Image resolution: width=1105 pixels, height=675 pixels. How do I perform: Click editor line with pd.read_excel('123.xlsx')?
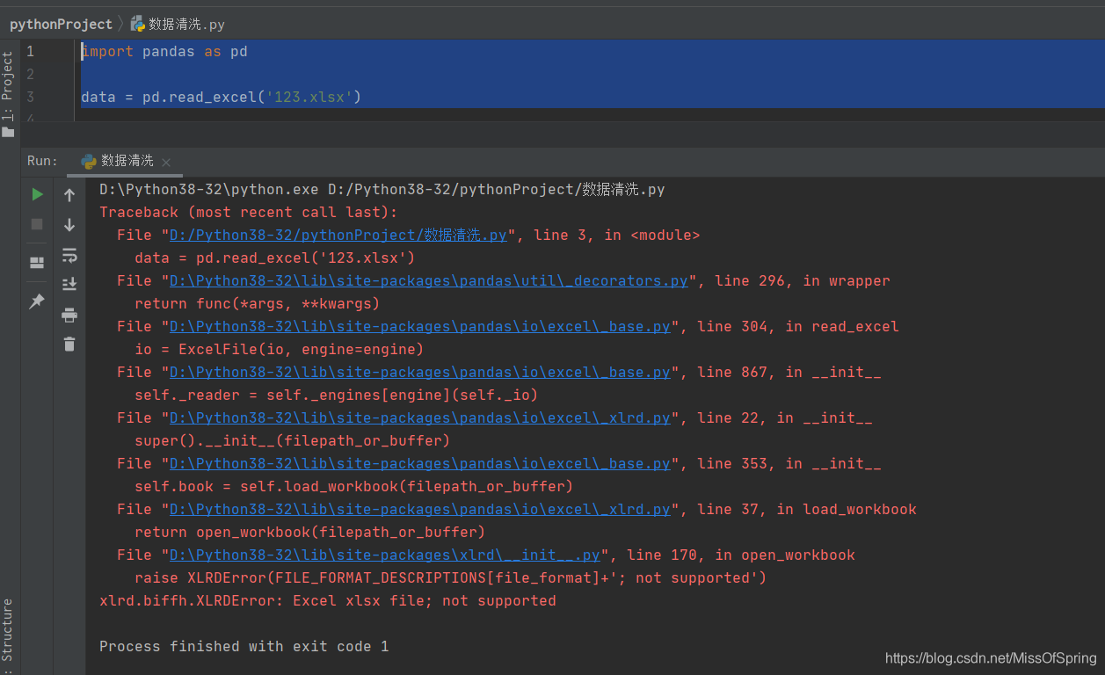[222, 98]
